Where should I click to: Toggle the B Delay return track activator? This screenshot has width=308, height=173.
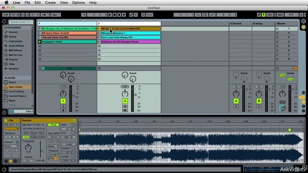point(259,101)
